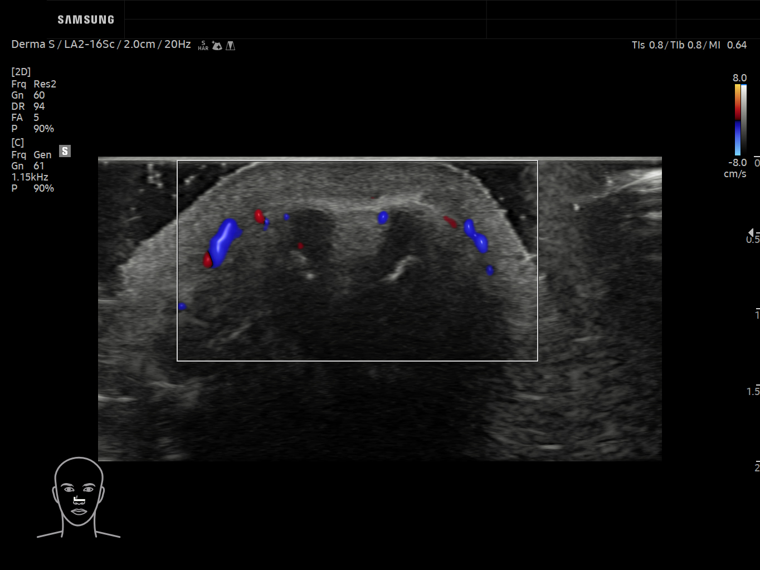Image resolution: width=760 pixels, height=570 pixels.
Task: Click the 'P 90%' power under [2D]
Action: pyautogui.click(x=33, y=129)
